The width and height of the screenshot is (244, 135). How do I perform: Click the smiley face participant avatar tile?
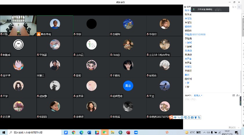click(x=19, y=44)
